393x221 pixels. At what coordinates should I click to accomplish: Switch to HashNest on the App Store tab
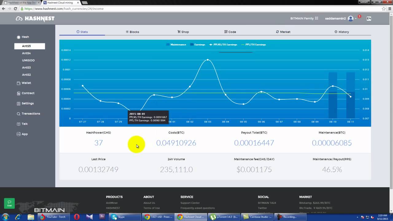[20, 2]
